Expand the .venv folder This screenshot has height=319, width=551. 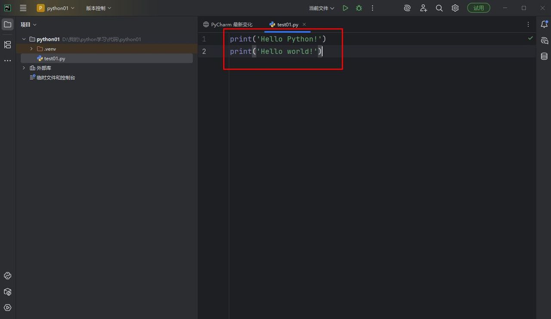(x=31, y=49)
